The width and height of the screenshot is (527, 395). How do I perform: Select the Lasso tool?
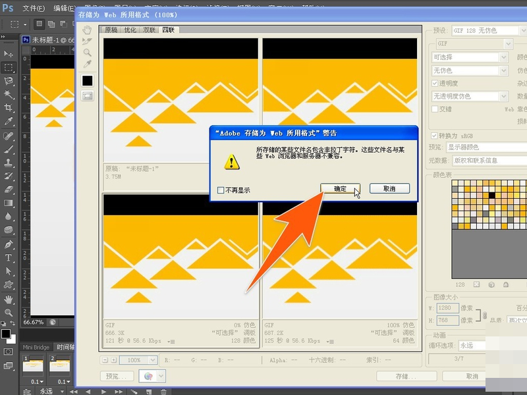coord(9,81)
